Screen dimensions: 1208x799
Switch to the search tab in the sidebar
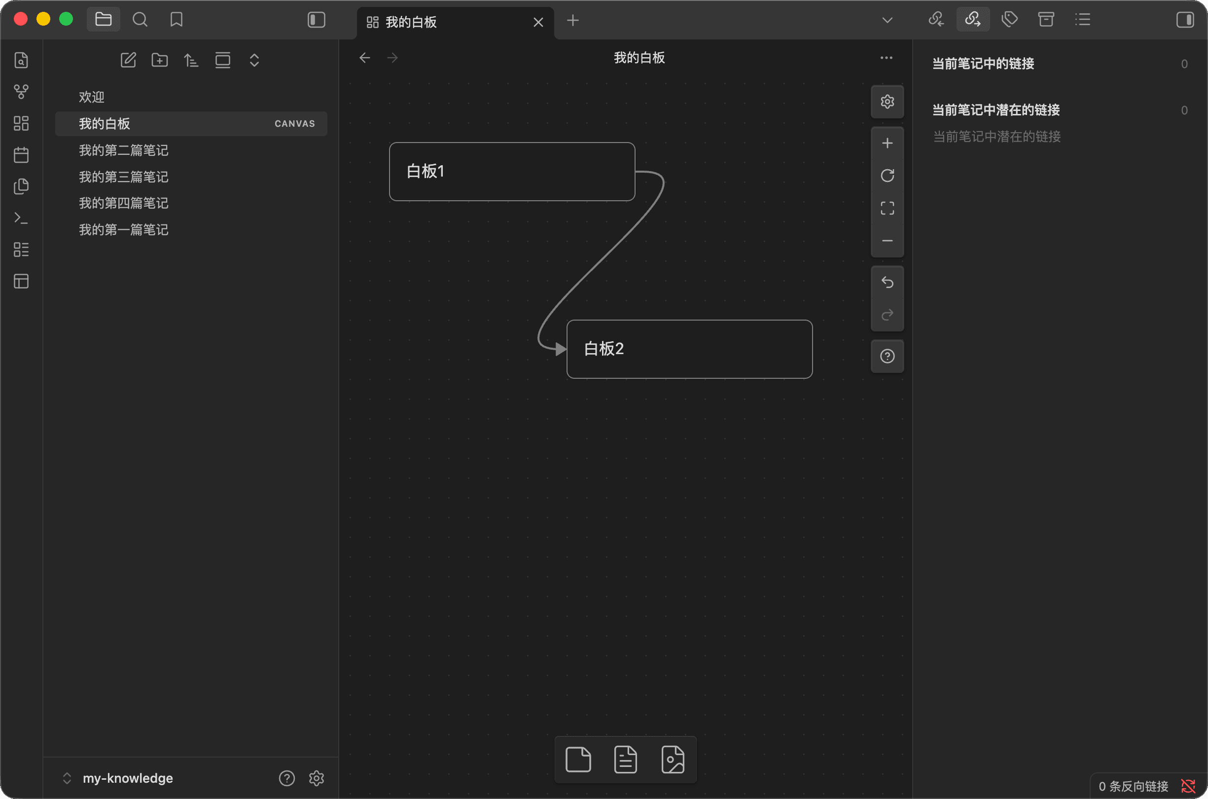coord(140,20)
